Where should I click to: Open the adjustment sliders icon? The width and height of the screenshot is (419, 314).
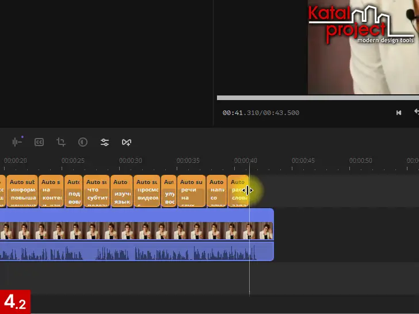click(105, 142)
